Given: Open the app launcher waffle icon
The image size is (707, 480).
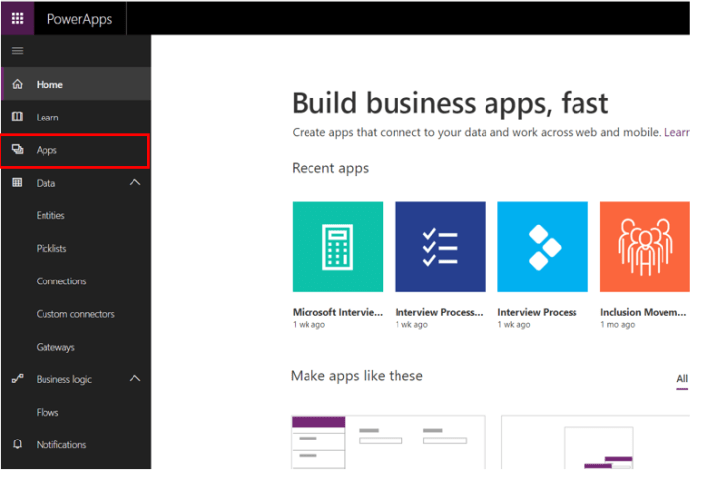Looking at the screenshot, I should coord(18,18).
